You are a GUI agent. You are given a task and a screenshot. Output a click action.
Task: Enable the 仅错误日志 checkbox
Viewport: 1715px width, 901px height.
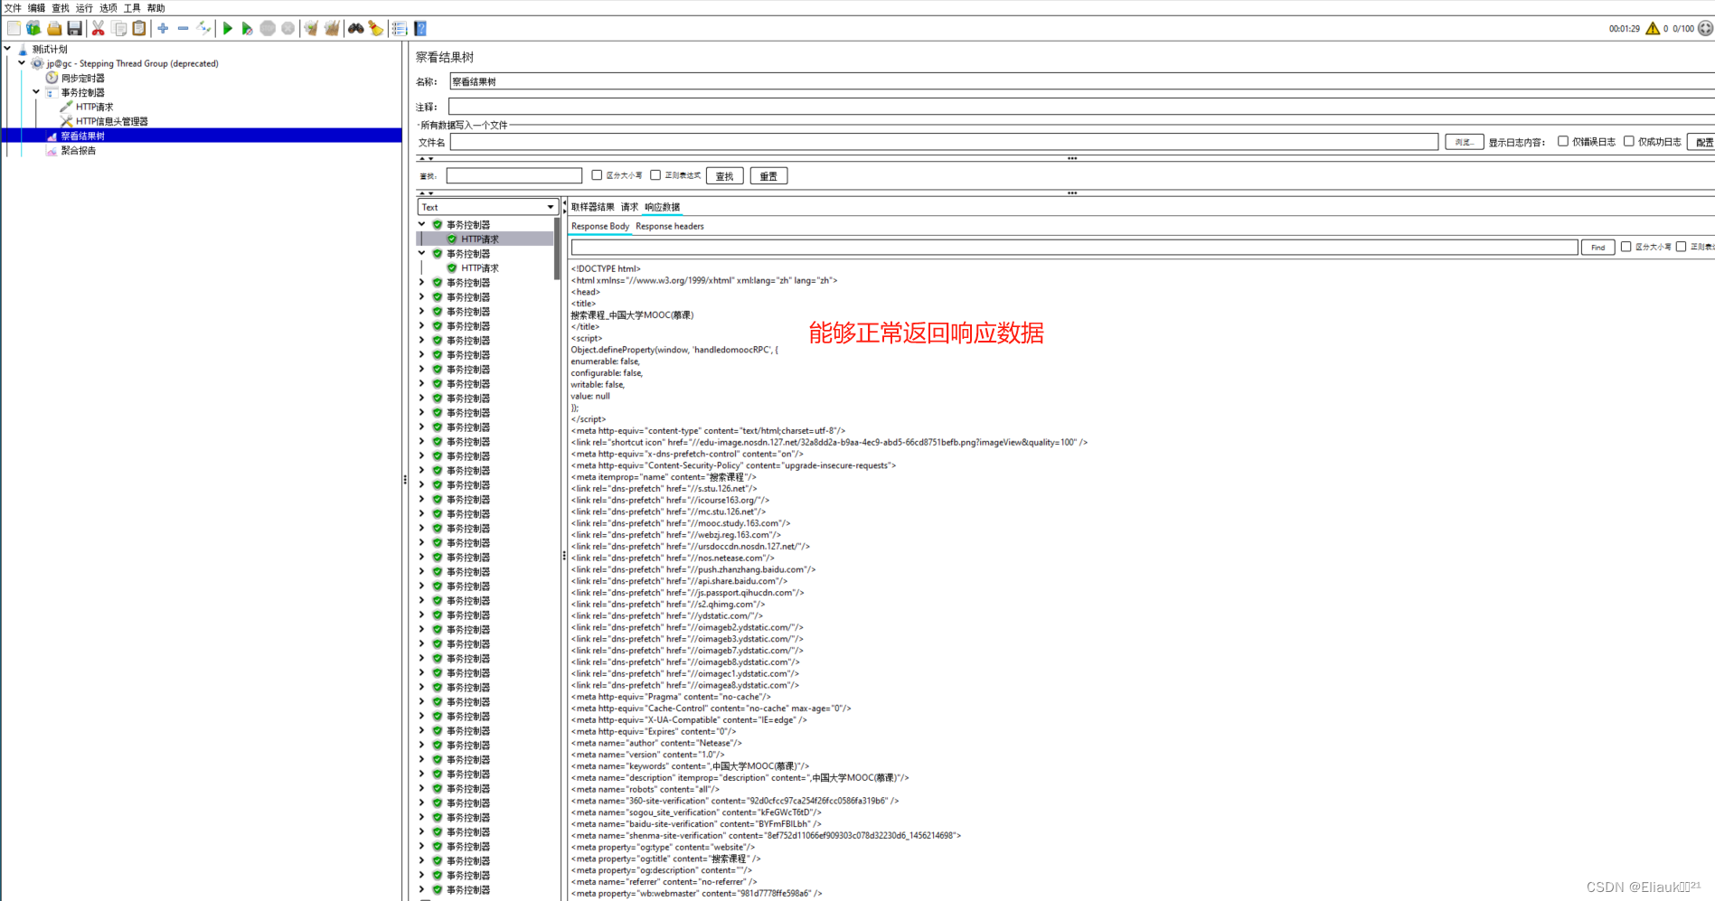click(1563, 141)
